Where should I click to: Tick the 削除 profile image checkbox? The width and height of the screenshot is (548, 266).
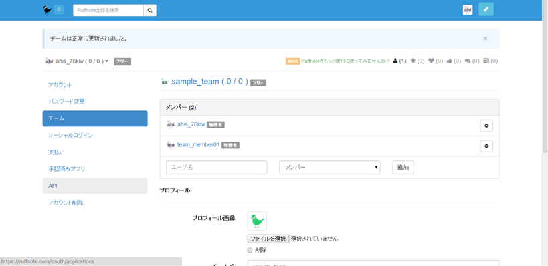[x=250, y=250]
